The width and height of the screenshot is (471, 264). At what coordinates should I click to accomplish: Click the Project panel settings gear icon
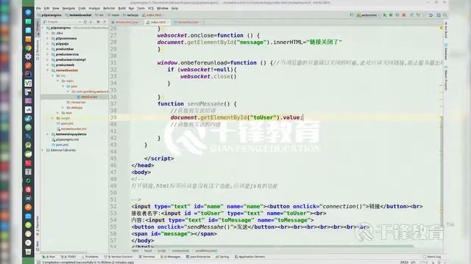[98, 22]
